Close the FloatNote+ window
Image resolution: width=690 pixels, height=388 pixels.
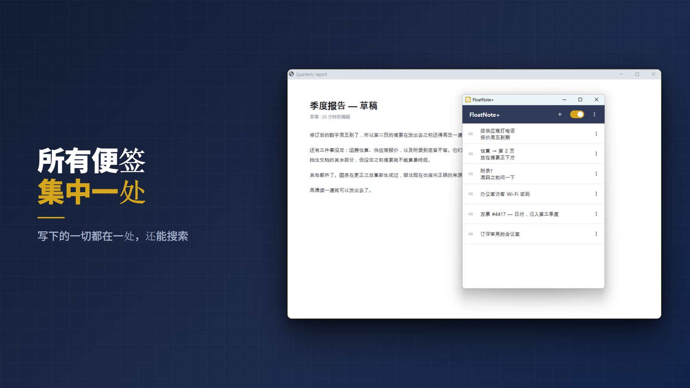[596, 100]
